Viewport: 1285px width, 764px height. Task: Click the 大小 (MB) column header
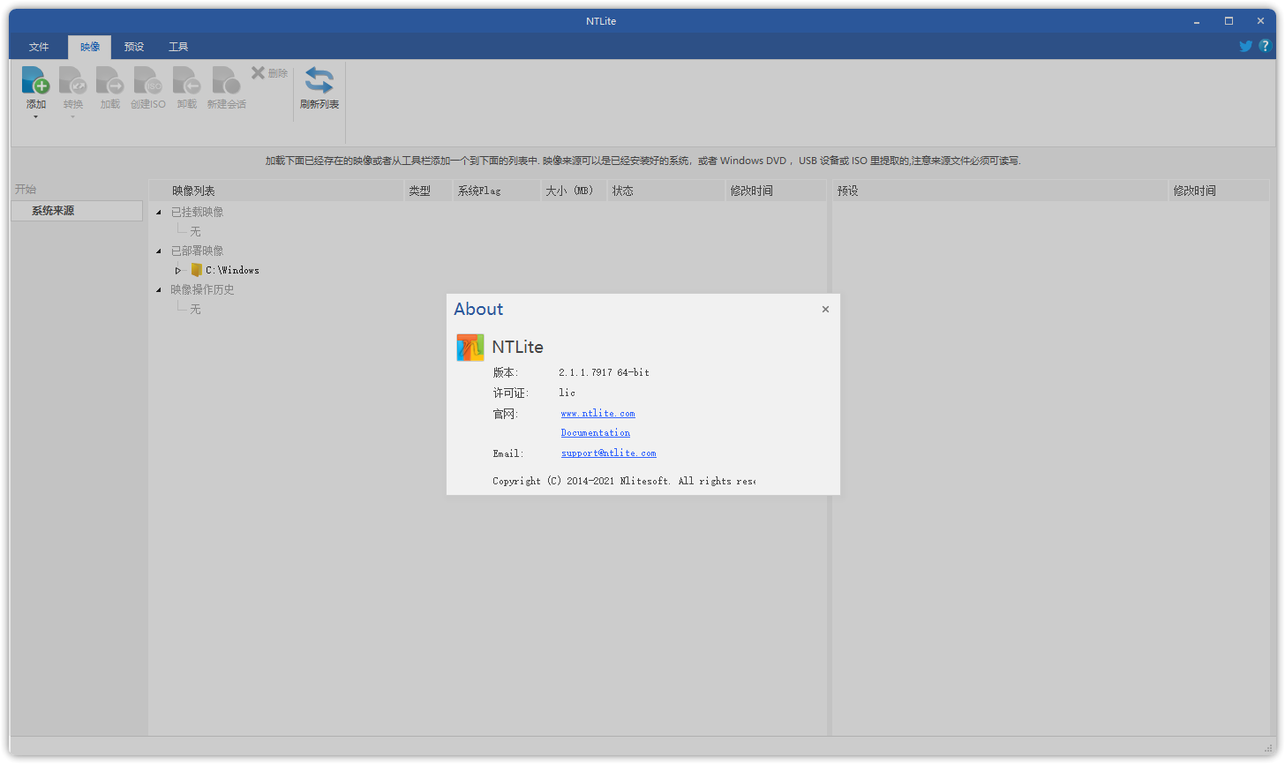point(574,191)
